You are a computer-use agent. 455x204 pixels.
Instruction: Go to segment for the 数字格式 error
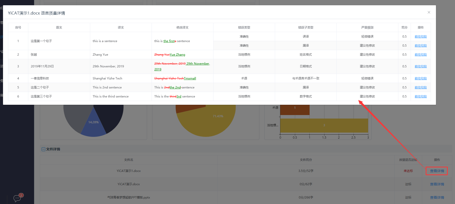point(420,96)
